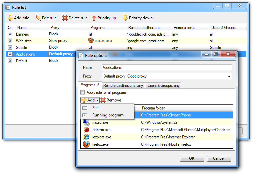Screen dimensions: 253x174
Task: Select the chkrzm.exe program icon
Action: [86, 130]
